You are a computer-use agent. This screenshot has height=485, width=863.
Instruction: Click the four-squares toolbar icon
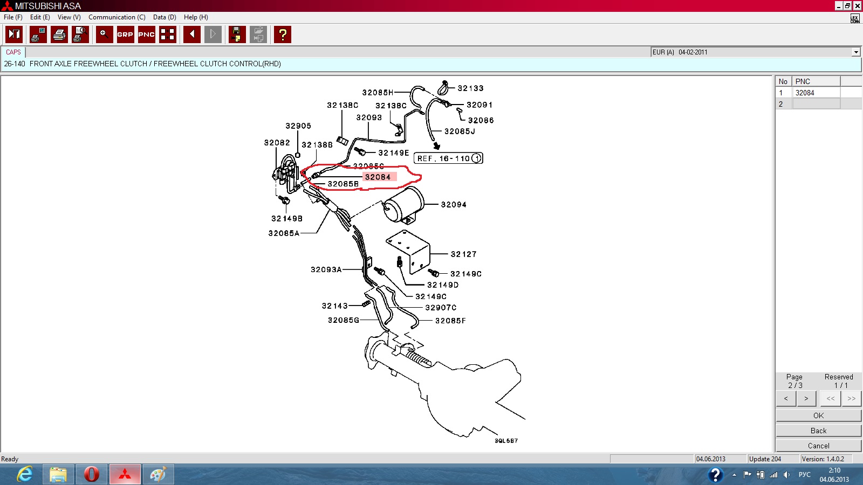click(168, 34)
